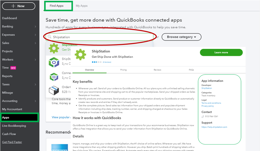This screenshot has width=260, height=151.
Task: Open the Privacy policy link
Action: [x=208, y=106]
